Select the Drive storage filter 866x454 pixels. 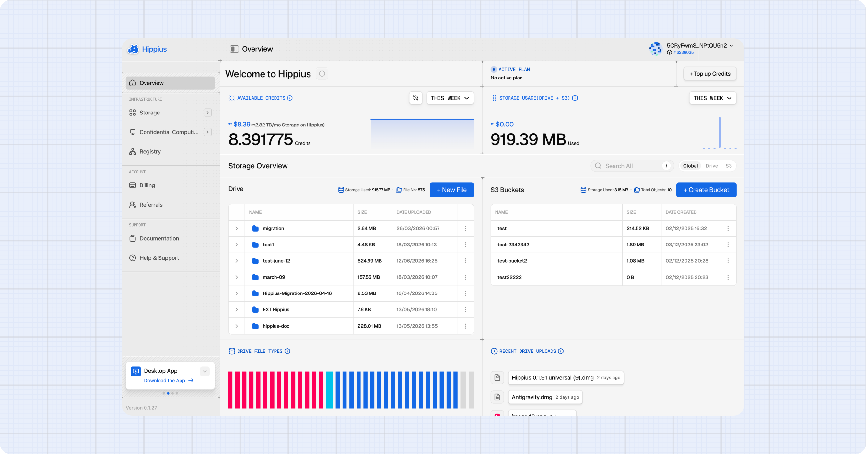click(711, 166)
